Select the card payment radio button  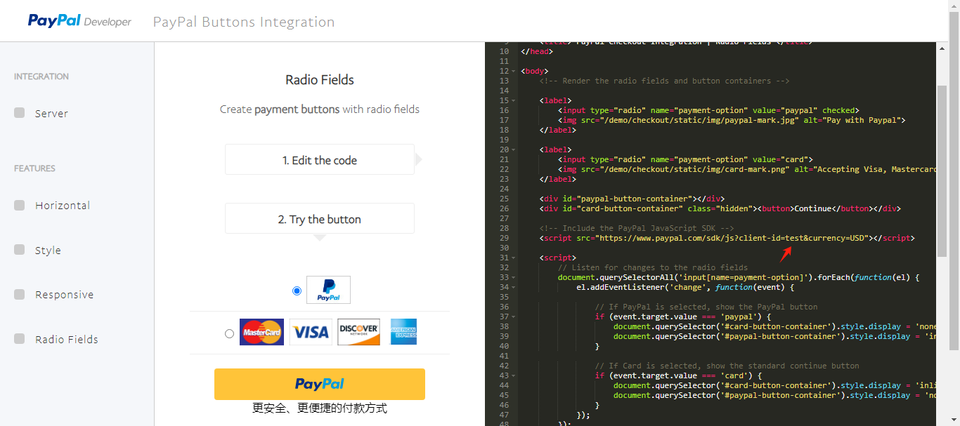click(229, 333)
